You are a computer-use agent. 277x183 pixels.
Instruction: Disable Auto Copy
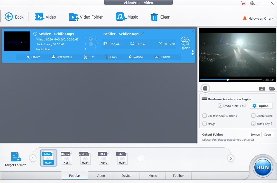[253, 124]
